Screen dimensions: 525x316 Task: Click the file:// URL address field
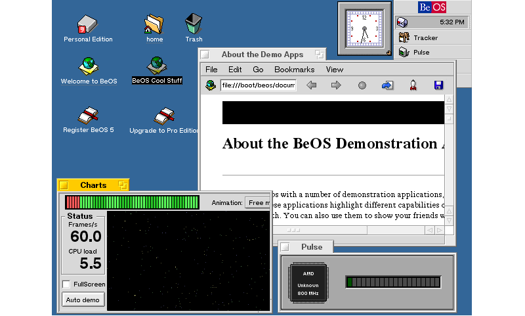click(258, 85)
